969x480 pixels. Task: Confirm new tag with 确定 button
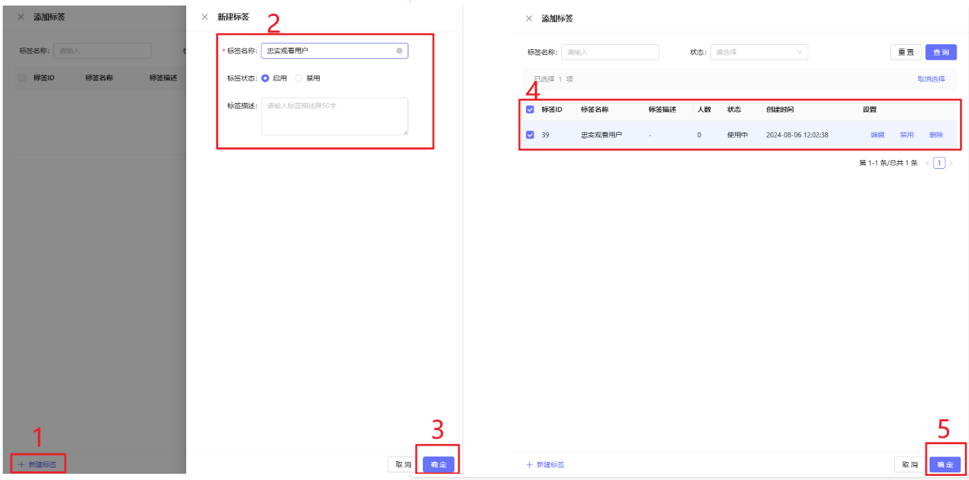pos(439,465)
